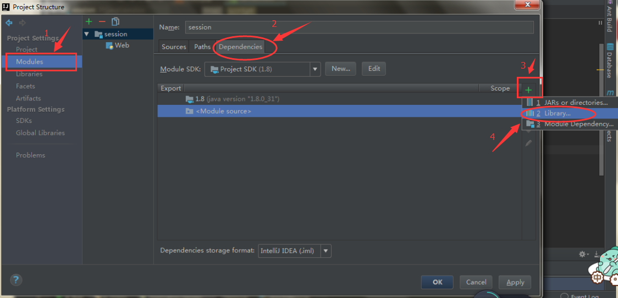
Task: Switch to the Dependencies tab
Action: pos(240,47)
